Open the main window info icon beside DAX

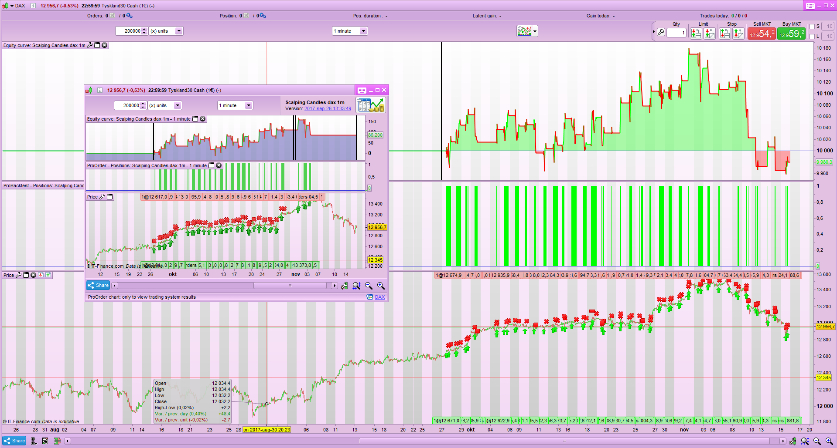point(33,6)
